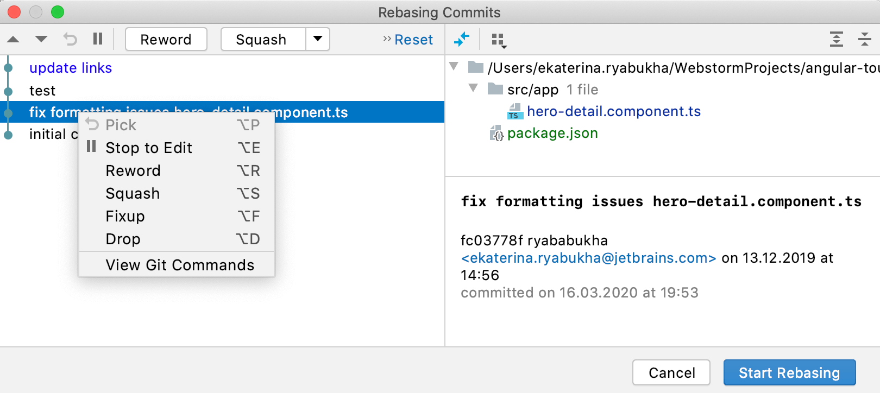This screenshot has height=393, width=880.
Task: Collapse the /Users/ekaterina.ryabukha root folder node
Action: [454, 67]
